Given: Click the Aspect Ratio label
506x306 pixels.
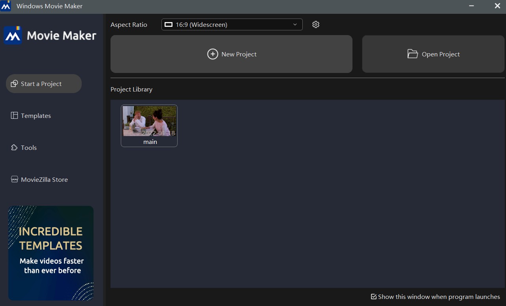Looking at the screenshot, I should click(129, 24).
